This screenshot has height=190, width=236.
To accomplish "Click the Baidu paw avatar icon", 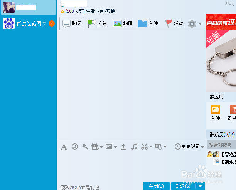I will click(x=9, y=23).
